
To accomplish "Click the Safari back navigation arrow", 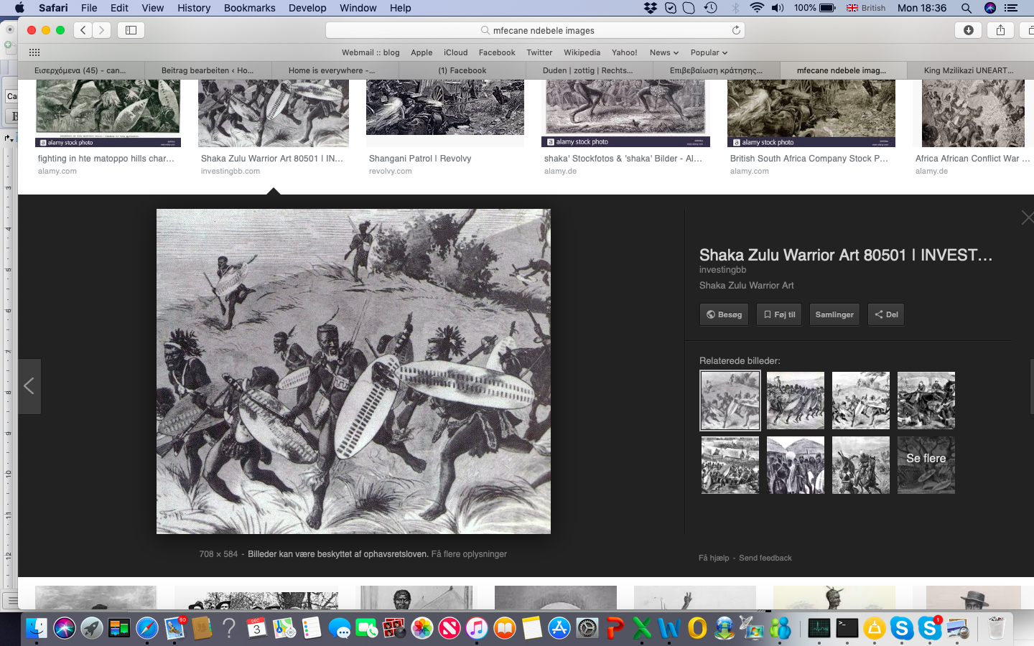I will tap(83, 30).
